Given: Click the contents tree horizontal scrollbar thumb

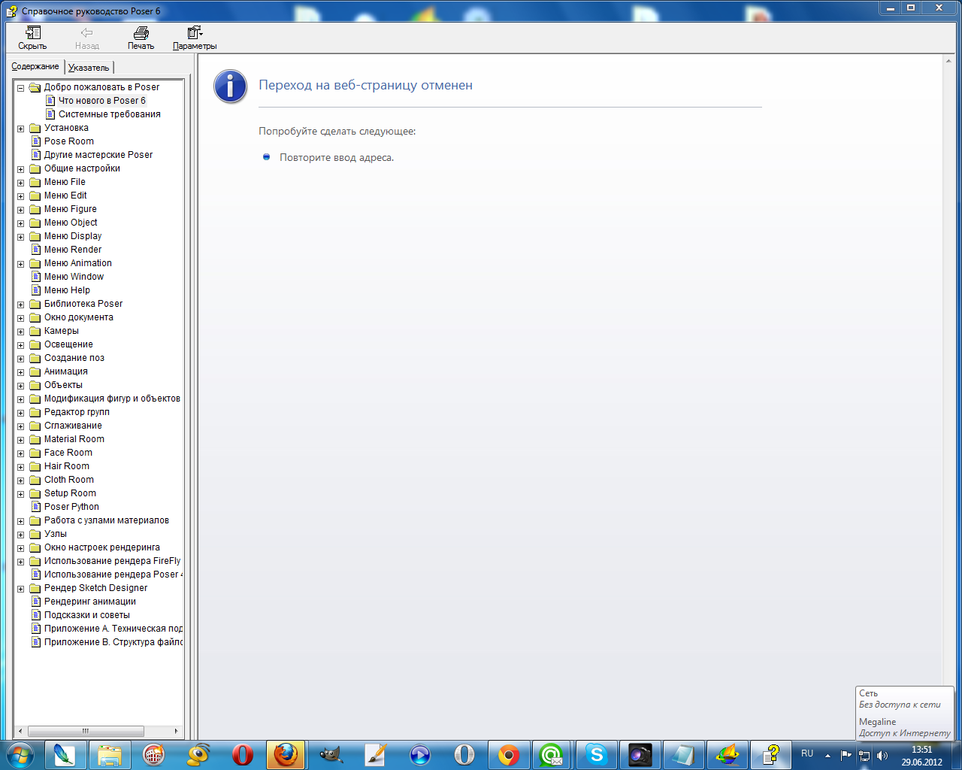Looking at the screenshot, I should tap(86, 731).
